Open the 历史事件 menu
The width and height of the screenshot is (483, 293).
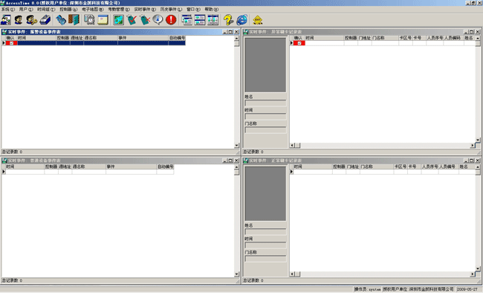pos(171,9)
